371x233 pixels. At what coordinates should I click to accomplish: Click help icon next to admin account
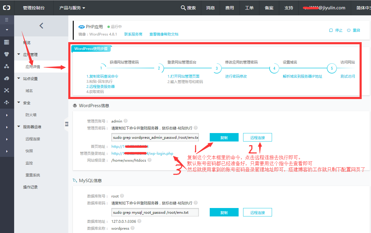pyautogui.click(x=125, y=121)
